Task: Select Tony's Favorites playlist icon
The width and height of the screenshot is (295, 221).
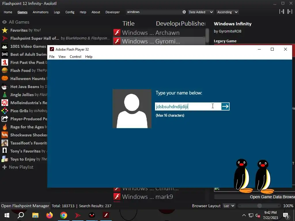Action: [5, 151]
